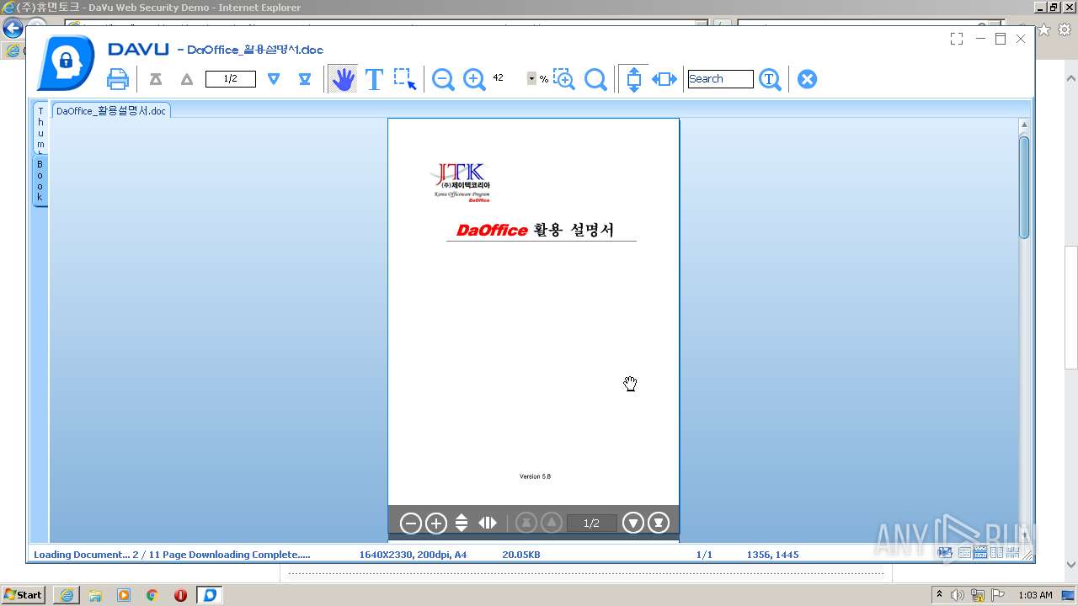This screenshot has height=606, width=1078.
Task: Switch to two-page side-by-side layout
Action: pos(996,553)
